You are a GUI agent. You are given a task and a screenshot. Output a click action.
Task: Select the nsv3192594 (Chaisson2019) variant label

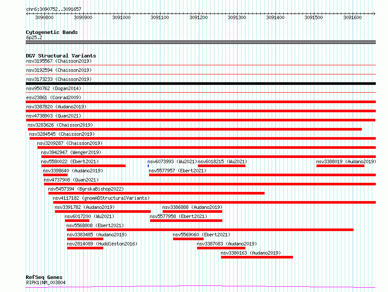click(59, 70)
